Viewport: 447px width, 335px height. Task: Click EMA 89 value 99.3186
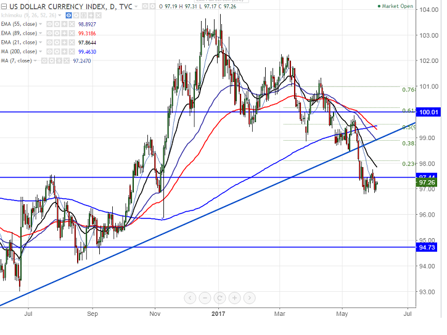click(87, 33)
